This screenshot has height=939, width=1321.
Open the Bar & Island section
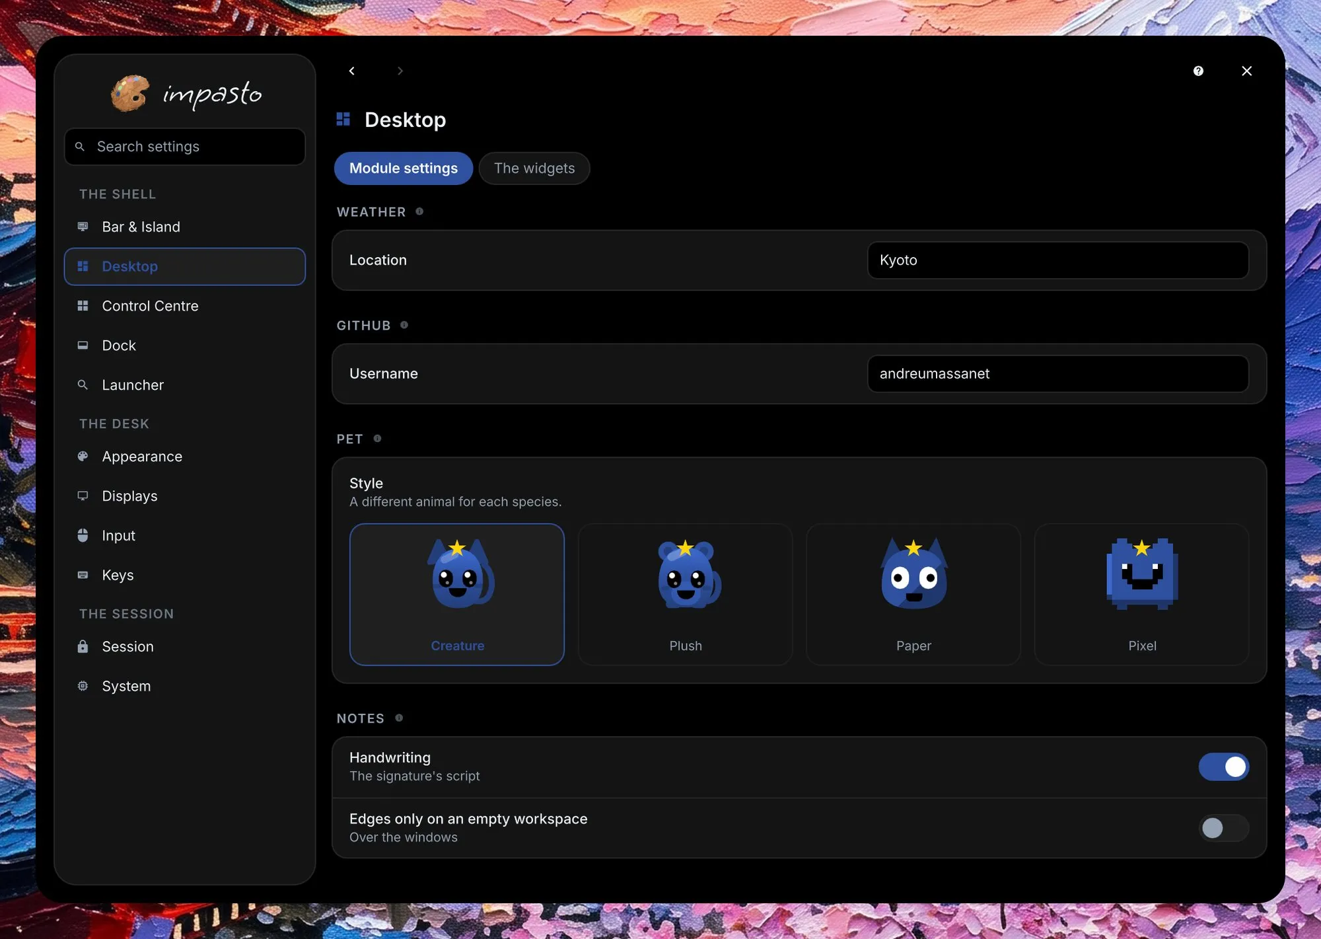185,227
